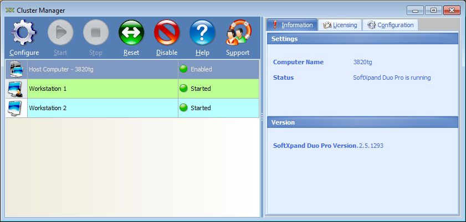Click the 3820tg computer name value
This screenshot has height=222, width=466.
click(x=362, y=62)
